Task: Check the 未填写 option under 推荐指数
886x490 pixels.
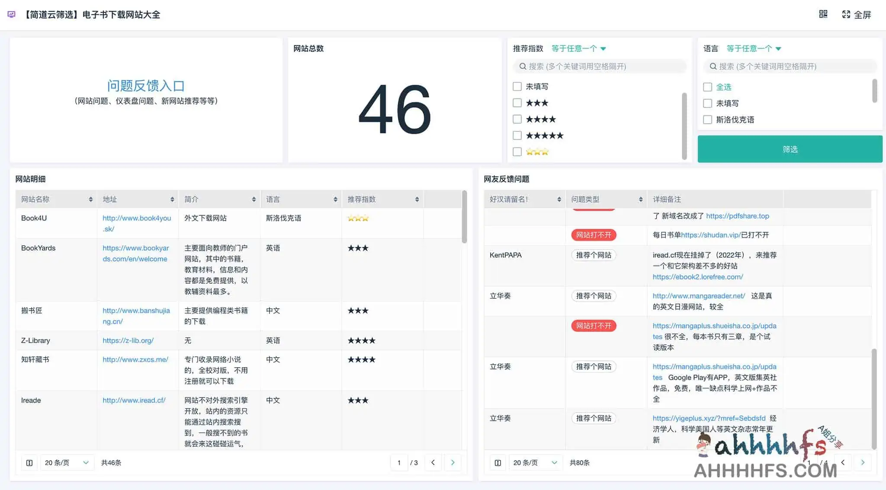Action: tap(517, 86)
